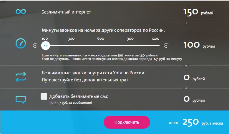Set slider to the 900 minutes mark
Viewport: 229px width, 134px height.
click(130, 45)
